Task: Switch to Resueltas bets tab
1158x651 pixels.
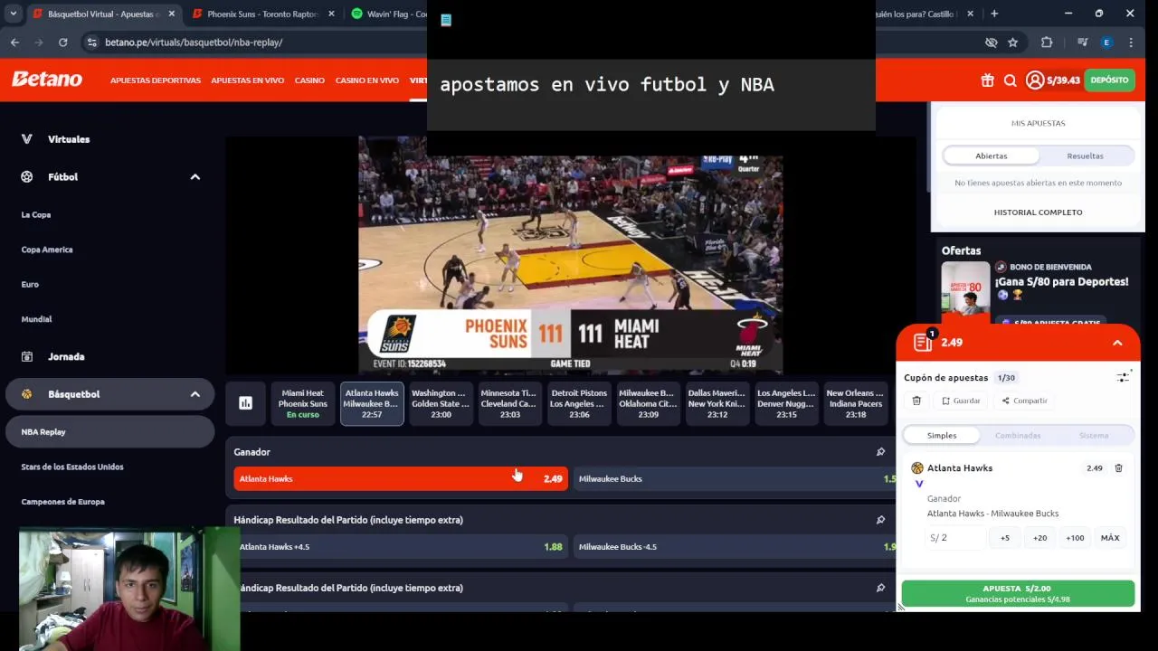Action: click(x=1085, y=156)
